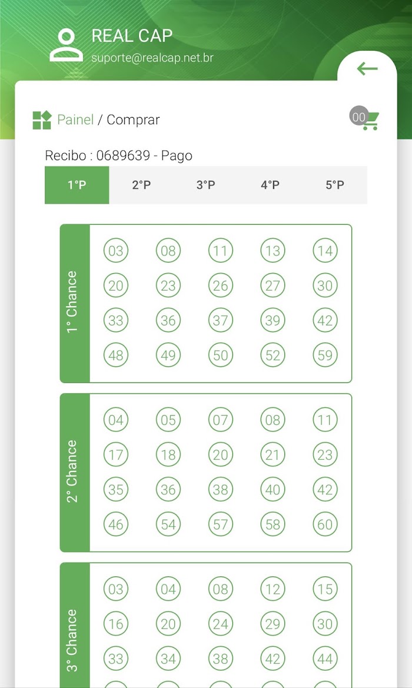Viewport: 412px width, 688px height.
Task: Open the 3°P tab
Action: (x=206, y=185)
